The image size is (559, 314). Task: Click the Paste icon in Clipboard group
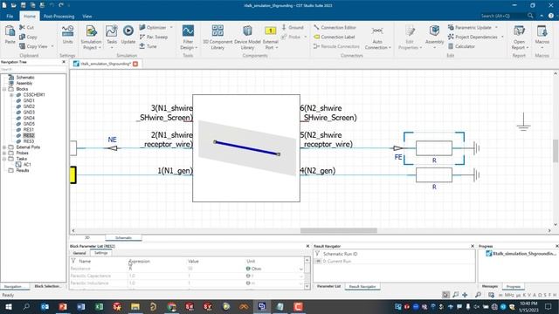click(x=10, y=35)
